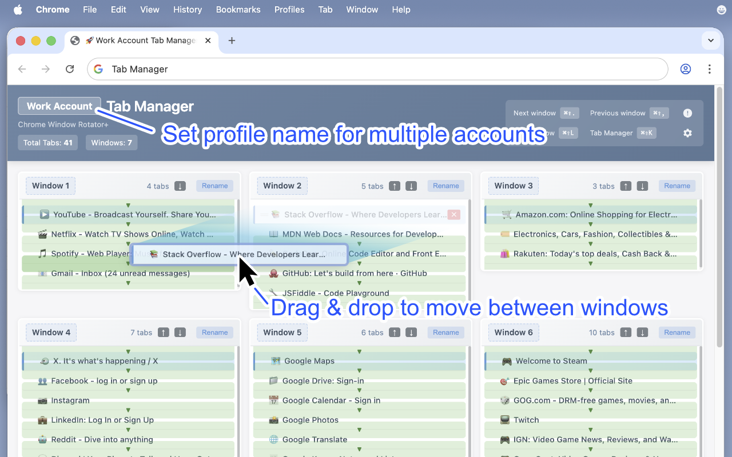The width and height of the screenshot is (732, 457).
Task: Rename Window 3
Action: pyautogui.click(x=678, y=186)
